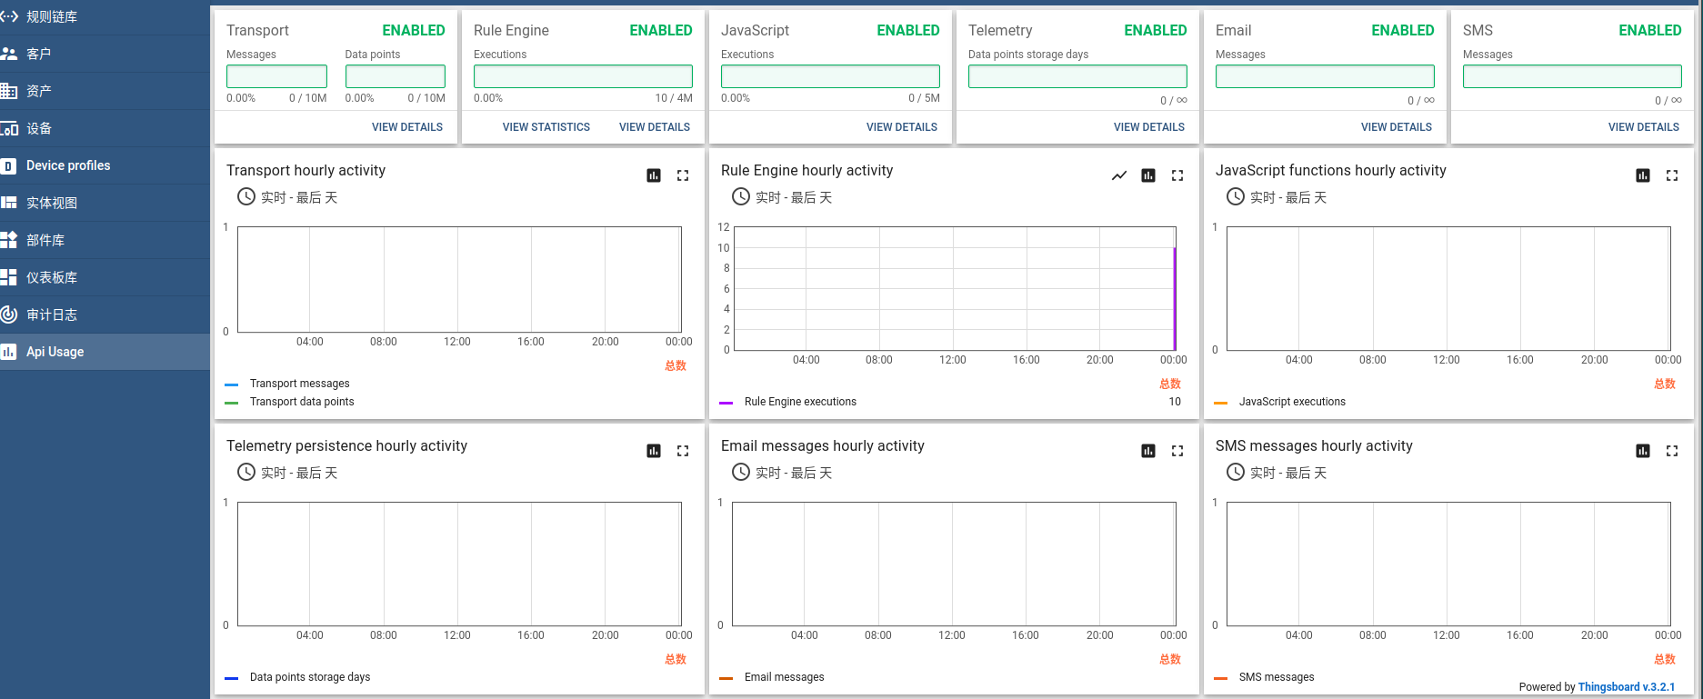Expand Transport hourly activity to fullscreen
This screenshot has width=1703, height=699.
click(x=683, y=175)
